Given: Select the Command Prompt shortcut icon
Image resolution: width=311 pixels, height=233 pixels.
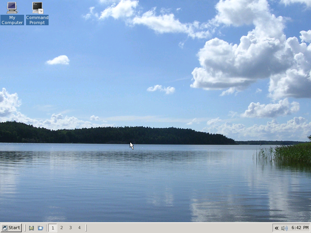Looking at the screenshot, I should click(37, 8).
